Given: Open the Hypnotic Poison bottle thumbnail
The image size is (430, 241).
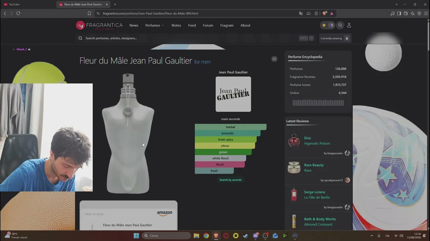Looking at the screenshot, I should click(x=294, y=141).
